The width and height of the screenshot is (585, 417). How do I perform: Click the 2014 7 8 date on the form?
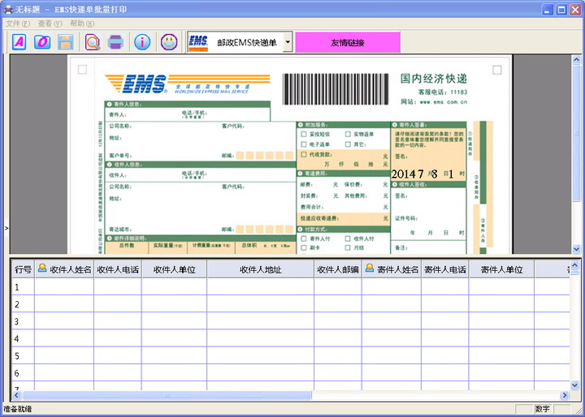click(422, 174)
